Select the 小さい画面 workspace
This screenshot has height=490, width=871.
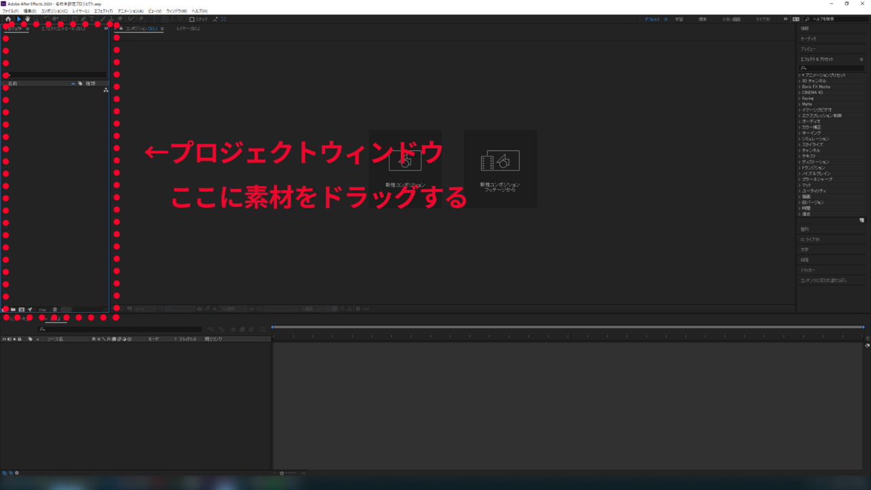[731, 19]
